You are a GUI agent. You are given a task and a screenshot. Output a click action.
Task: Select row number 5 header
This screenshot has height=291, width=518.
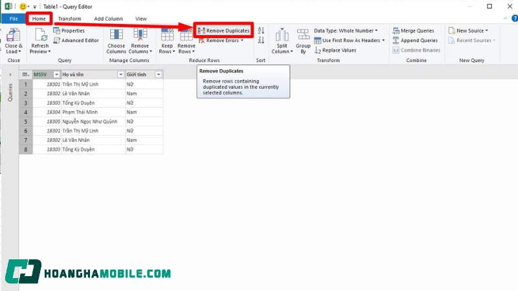click(26, 122)
